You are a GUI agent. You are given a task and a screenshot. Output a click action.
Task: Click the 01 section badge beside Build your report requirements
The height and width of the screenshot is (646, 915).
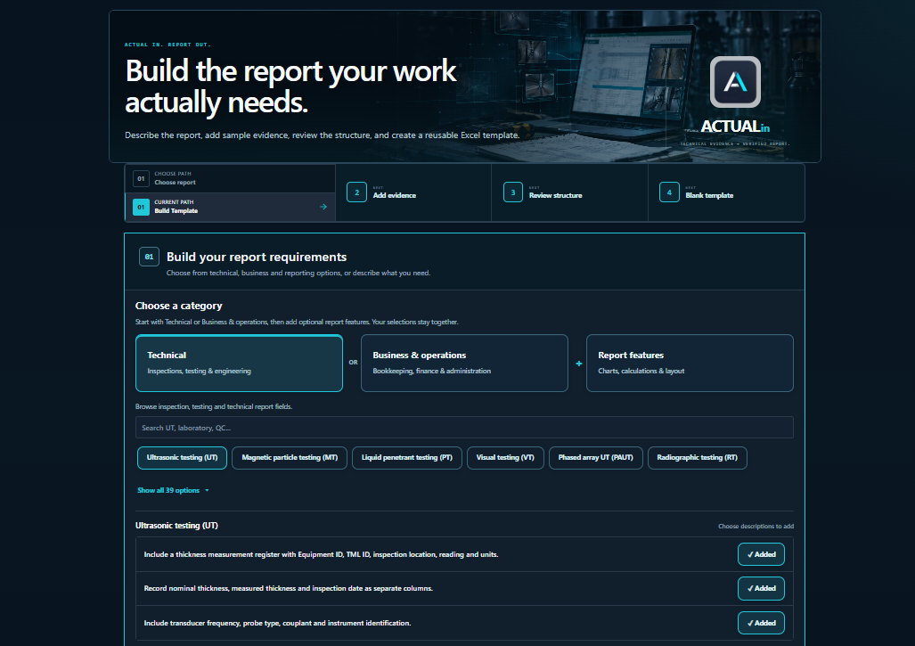point(150,257)
